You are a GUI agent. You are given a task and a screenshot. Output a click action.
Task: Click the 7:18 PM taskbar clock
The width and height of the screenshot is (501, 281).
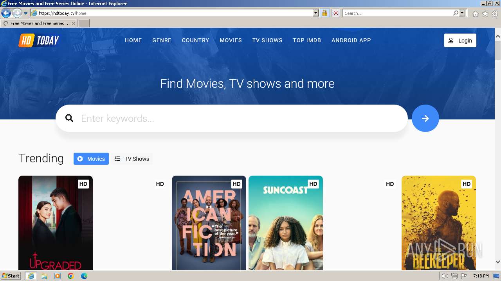click(481, 276)
